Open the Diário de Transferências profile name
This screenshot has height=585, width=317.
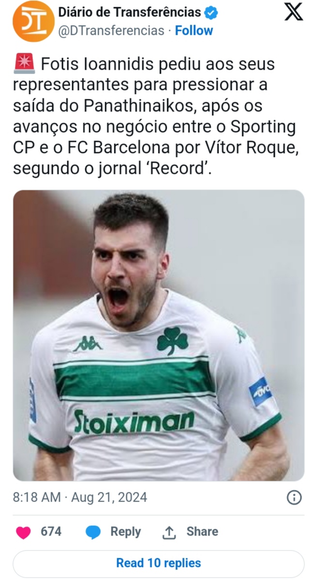[x=129, y=13]
